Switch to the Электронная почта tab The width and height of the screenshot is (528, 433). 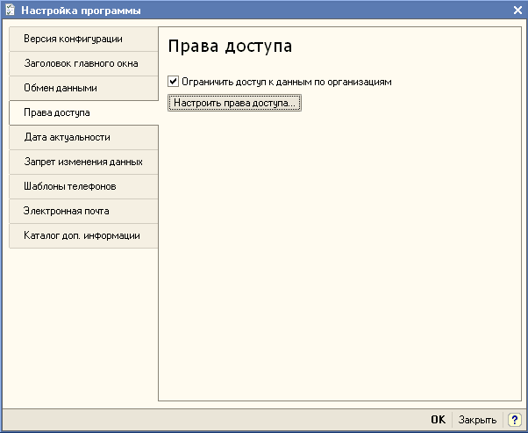point(67,211)
